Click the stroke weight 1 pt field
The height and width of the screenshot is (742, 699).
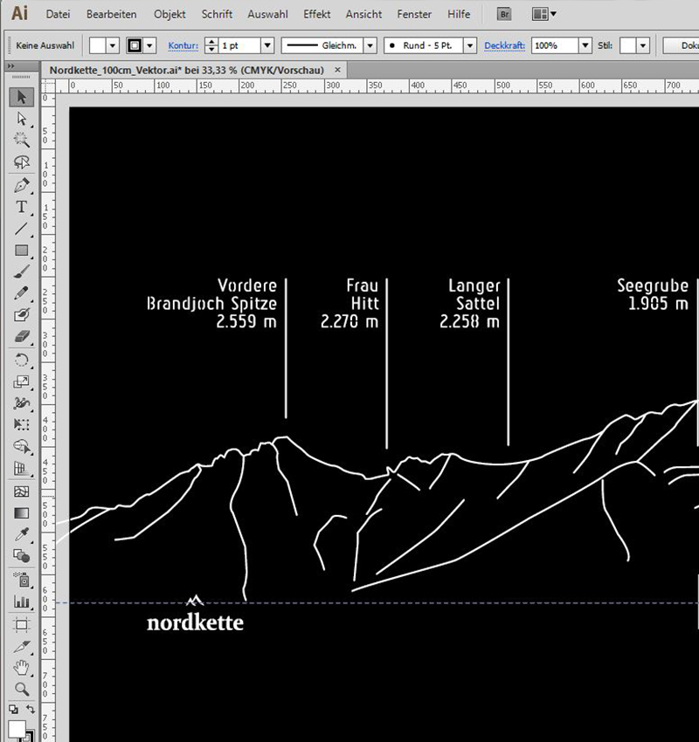(x=239, y=46)
